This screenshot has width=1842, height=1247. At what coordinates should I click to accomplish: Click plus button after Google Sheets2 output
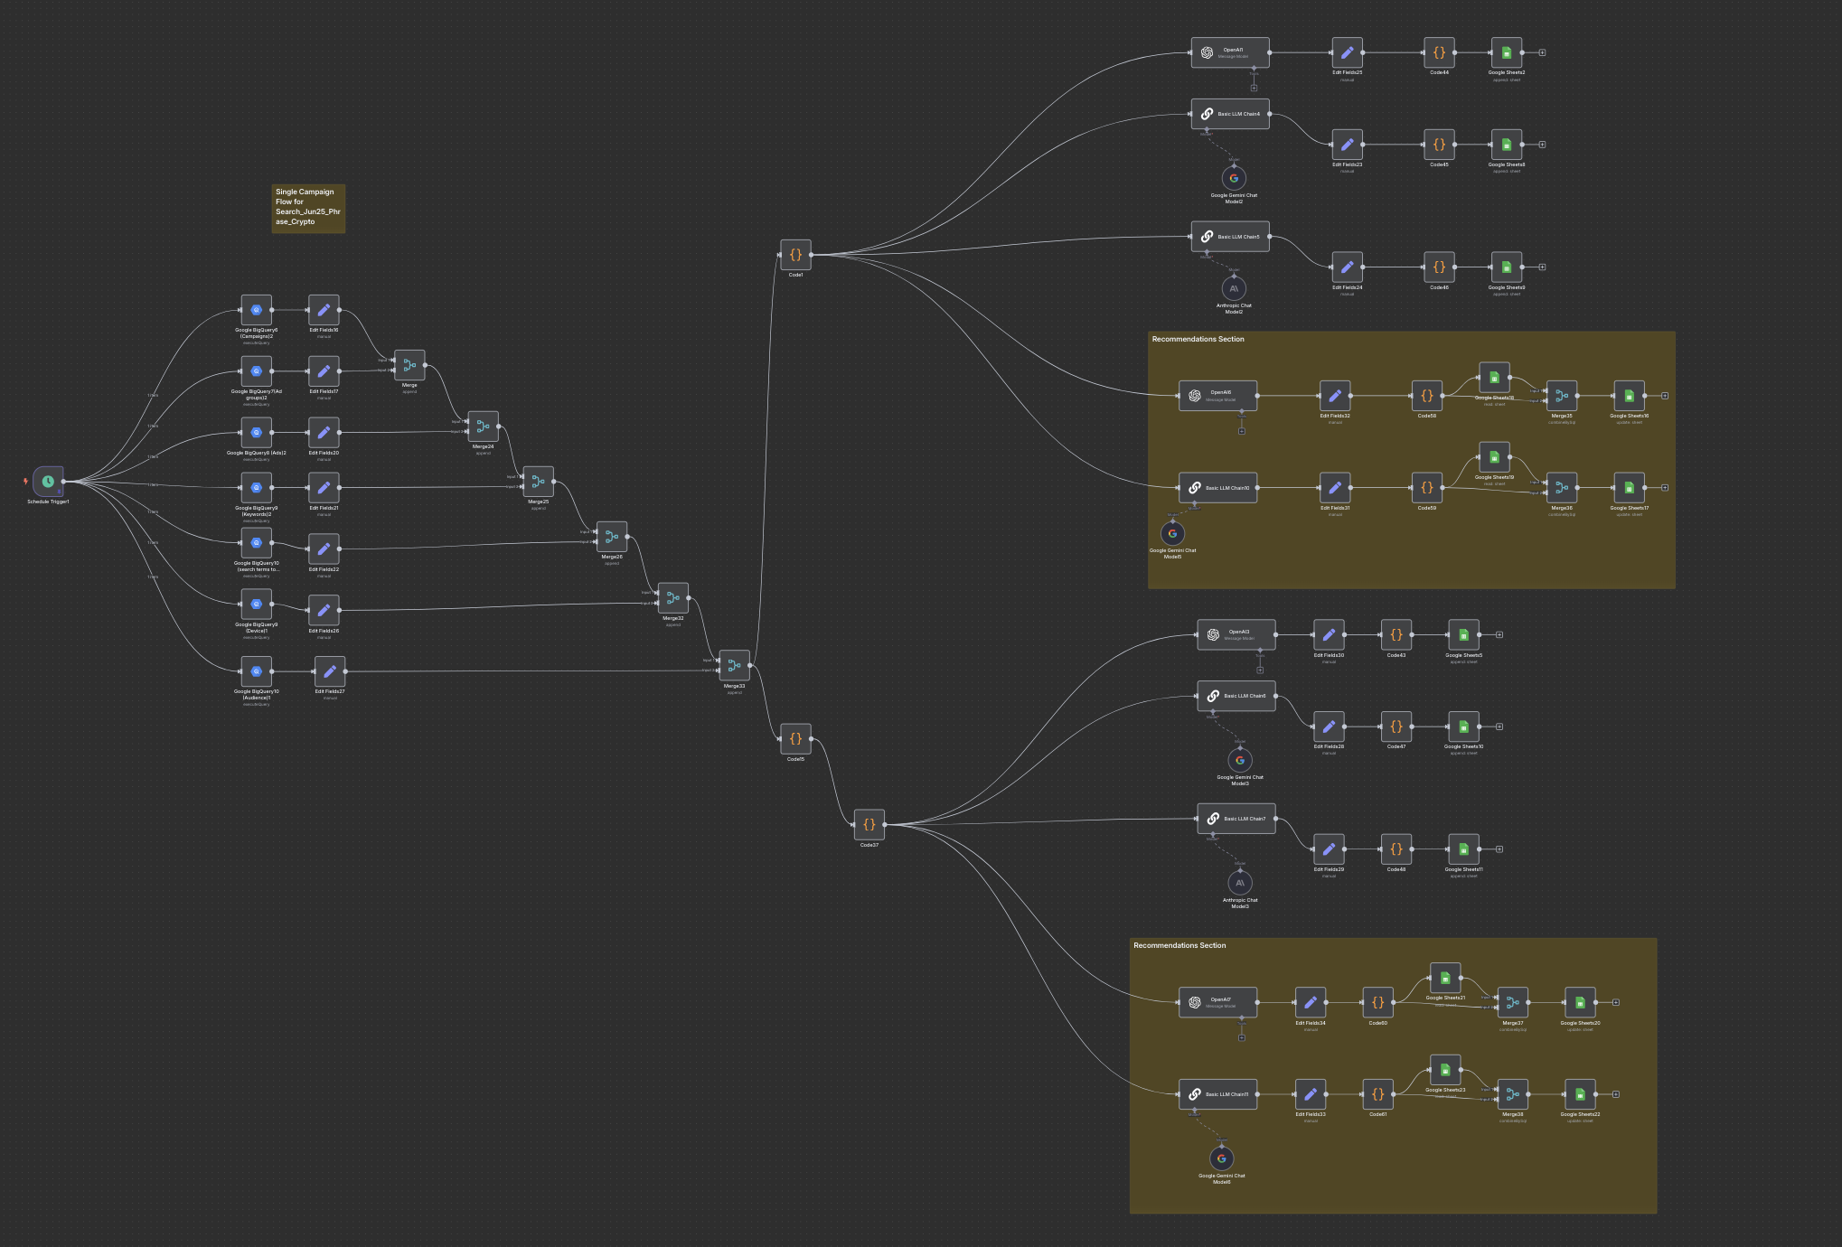(x=1542, y=52)
